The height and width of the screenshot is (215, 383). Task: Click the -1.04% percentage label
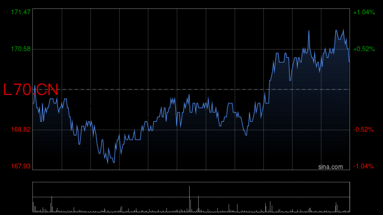tap(363, 166)
